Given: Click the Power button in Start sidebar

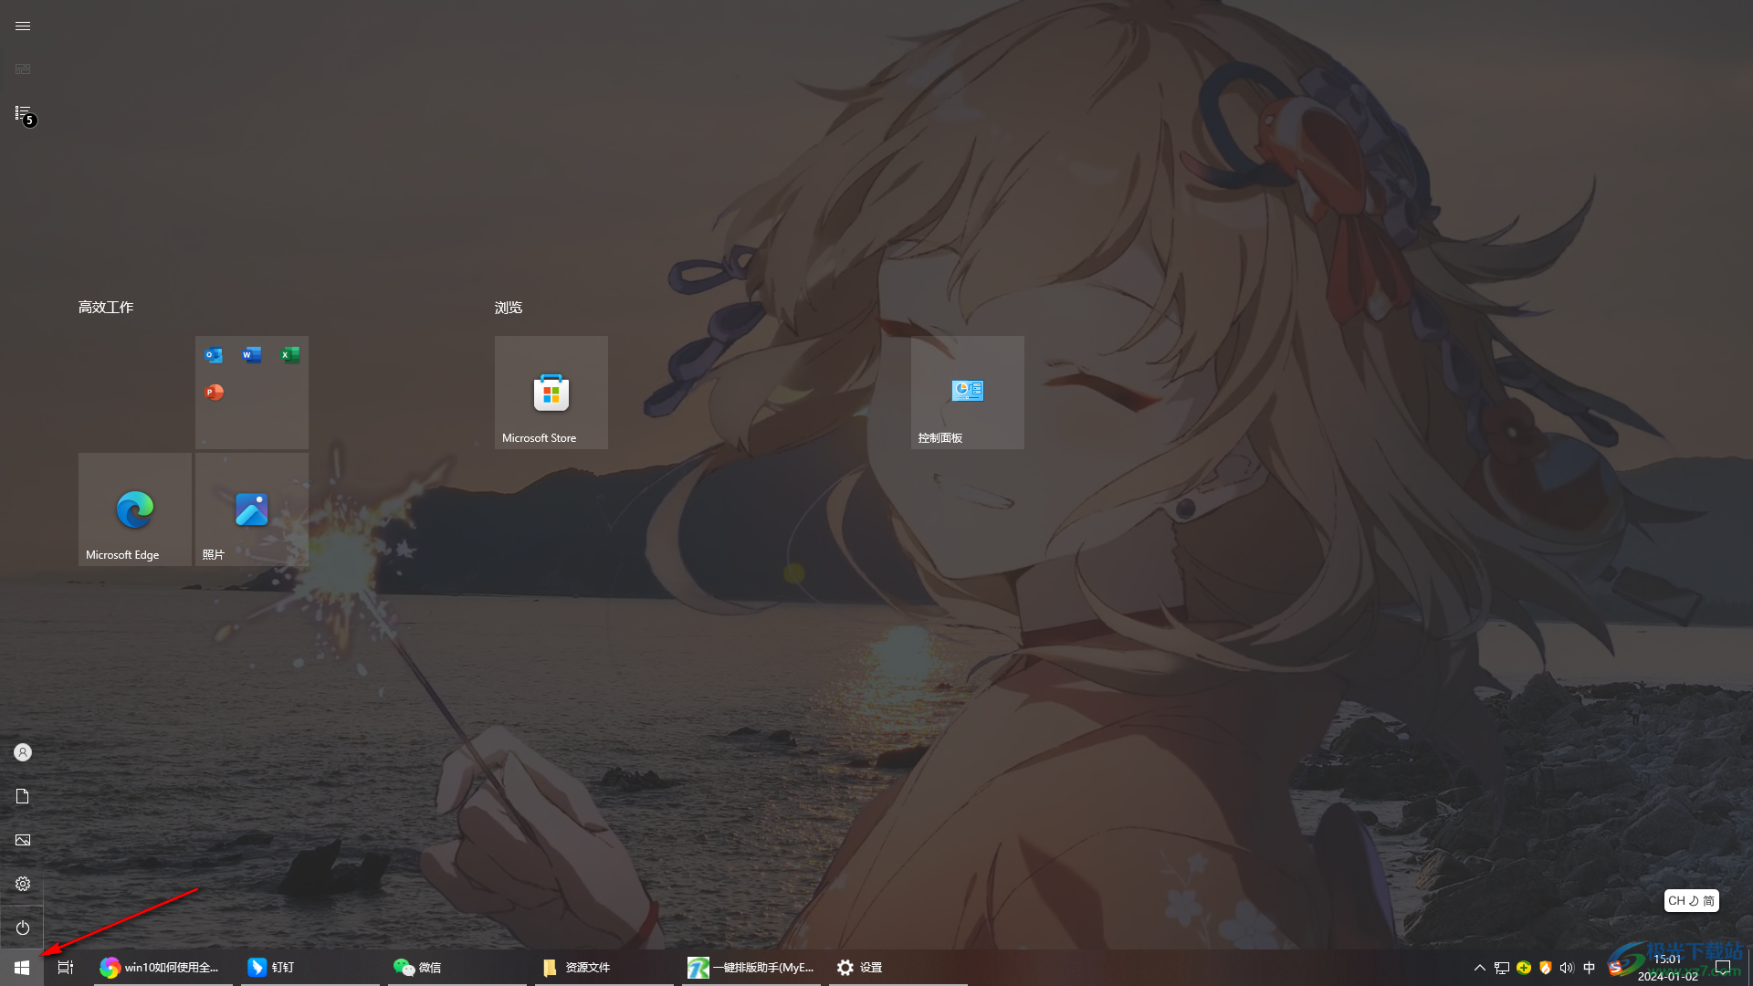Looking at the screenshot, I should [x=23, y=928].
